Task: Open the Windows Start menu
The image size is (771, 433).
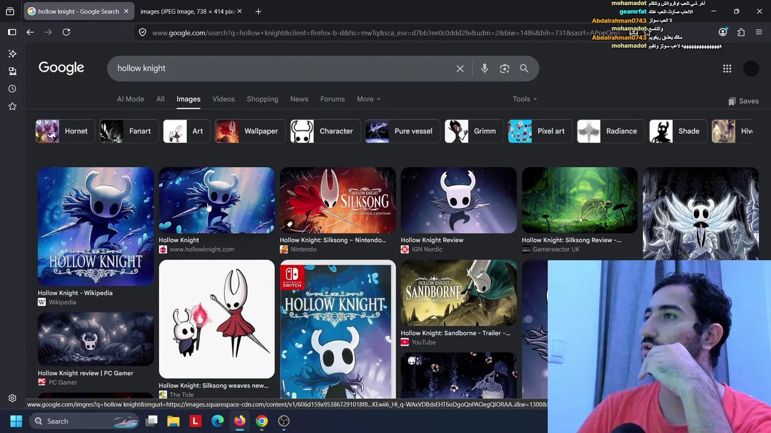Action: (16, 421)
